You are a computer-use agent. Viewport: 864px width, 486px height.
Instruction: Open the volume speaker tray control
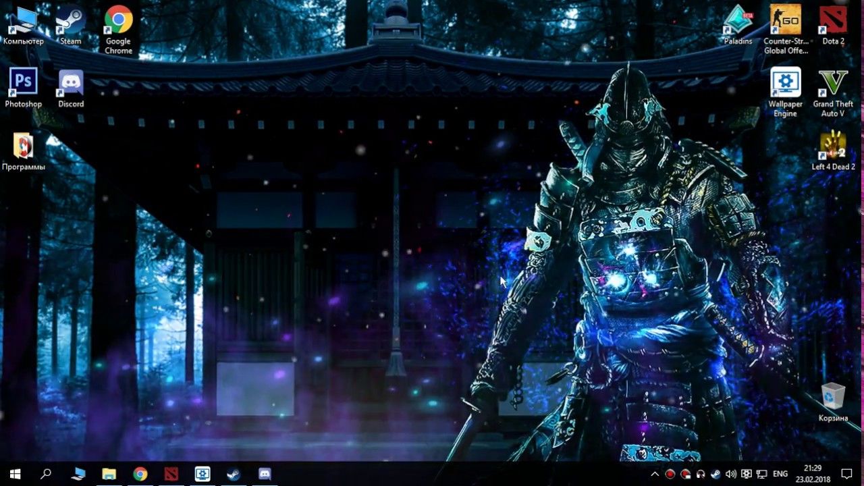pos(731,474)
